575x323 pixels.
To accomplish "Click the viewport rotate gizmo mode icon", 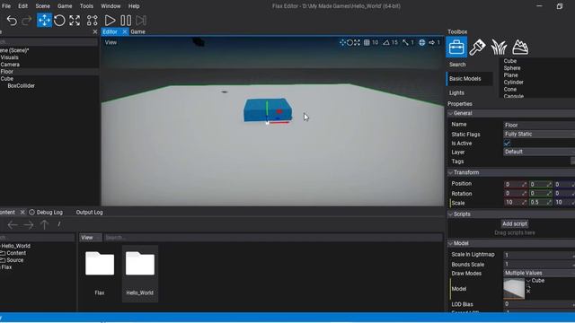I will [x=349, y=42].
